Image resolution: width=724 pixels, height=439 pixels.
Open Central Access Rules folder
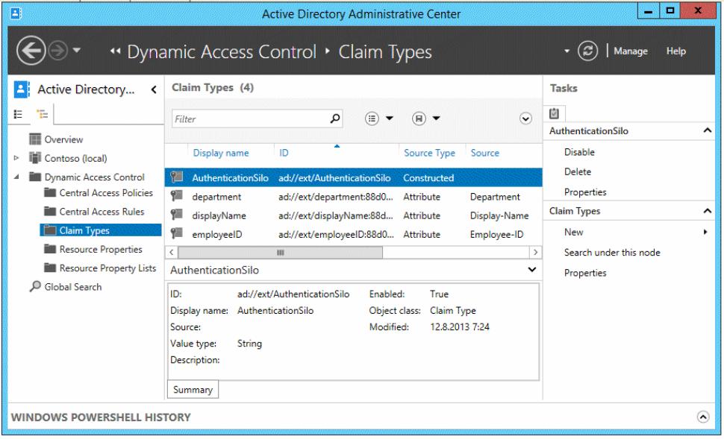click(102, 212)
